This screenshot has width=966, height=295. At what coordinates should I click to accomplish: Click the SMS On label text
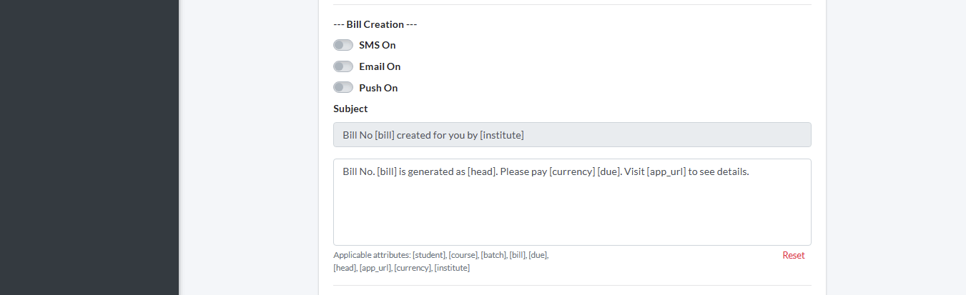coord(377,45)
